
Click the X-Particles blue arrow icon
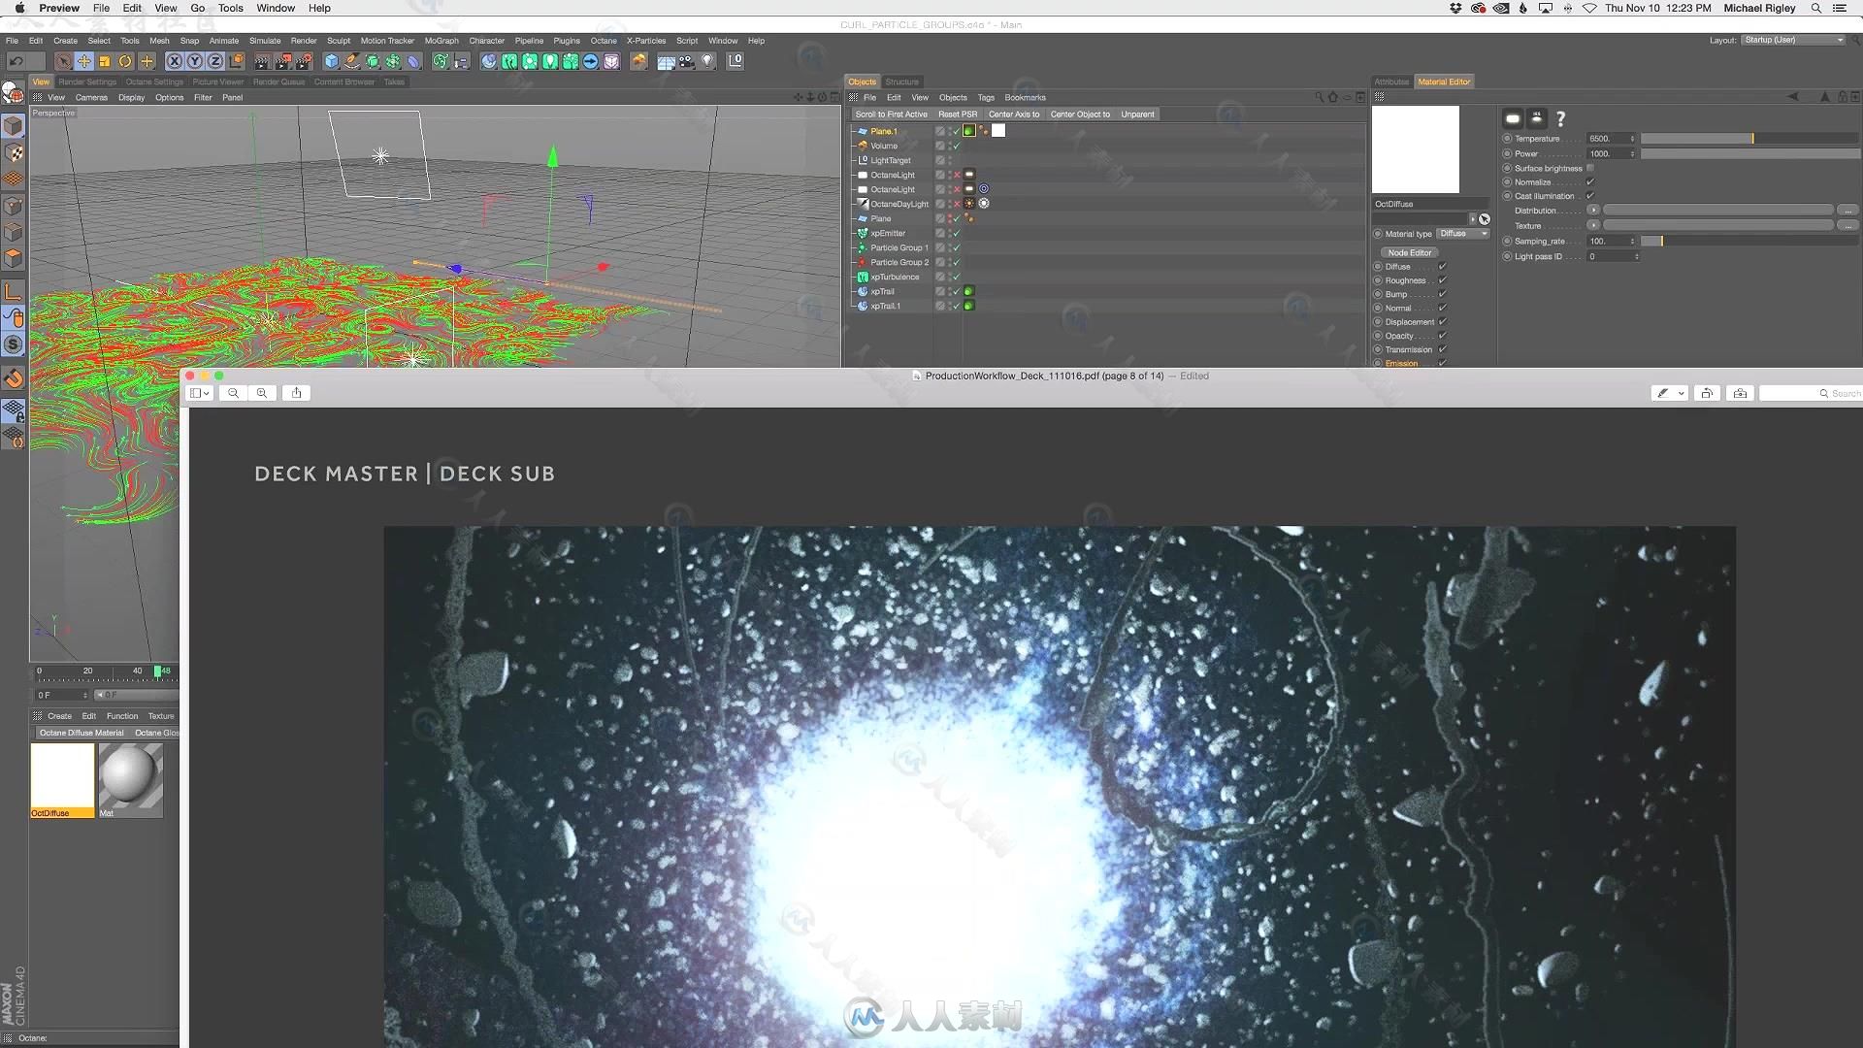(x=590, y=61)
